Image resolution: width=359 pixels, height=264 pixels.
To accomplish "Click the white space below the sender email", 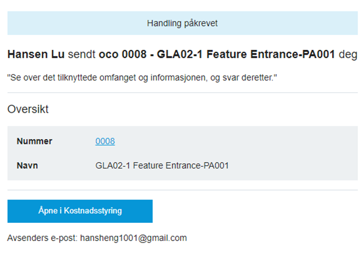I will (182, 254).
